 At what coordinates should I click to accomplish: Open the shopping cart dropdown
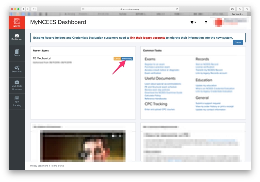193,22
